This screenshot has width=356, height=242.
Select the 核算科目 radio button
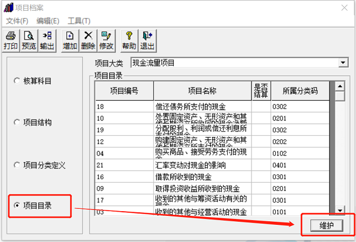tap(17, 81)
